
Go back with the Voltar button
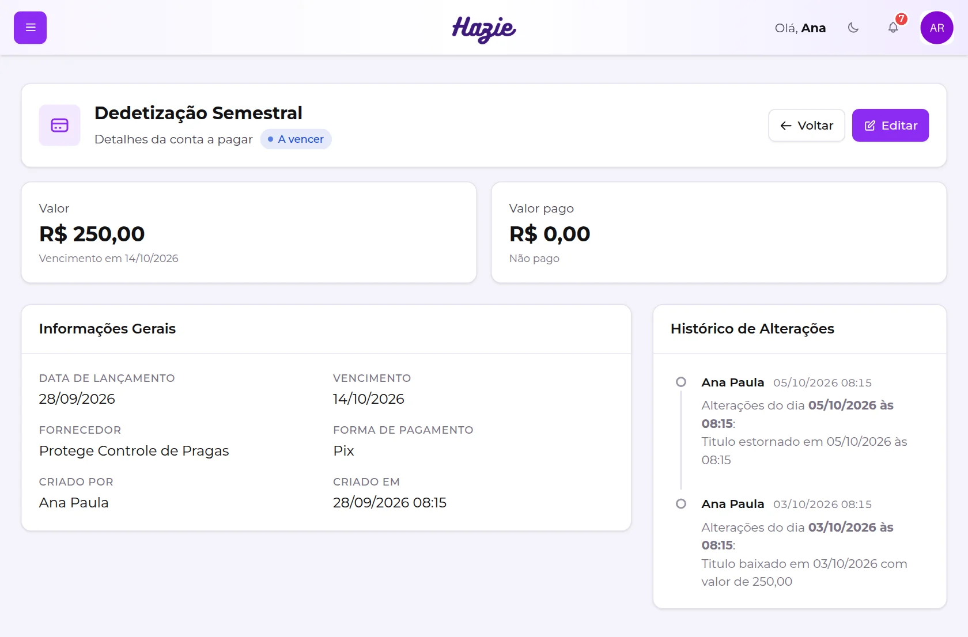click(807, 126)
